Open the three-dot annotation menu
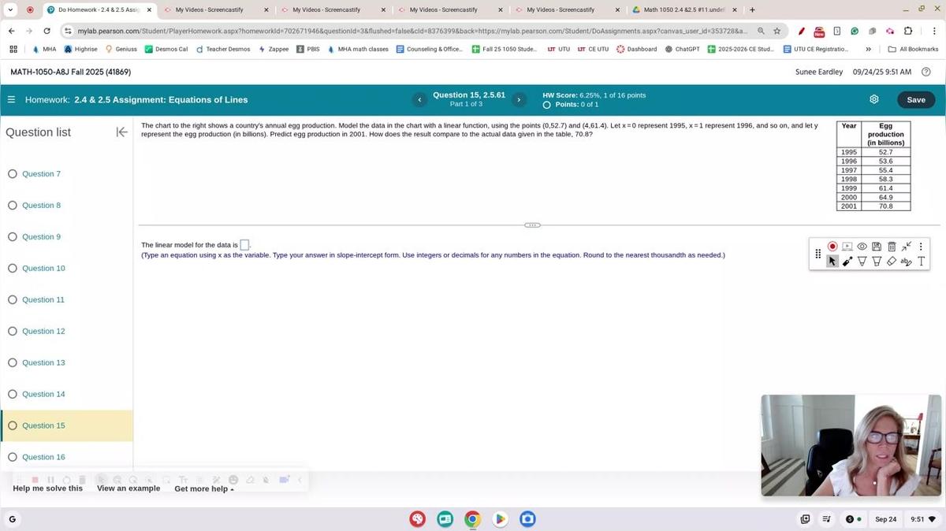The height and width of the screenshot is (531, 946). tap(920, 246)
